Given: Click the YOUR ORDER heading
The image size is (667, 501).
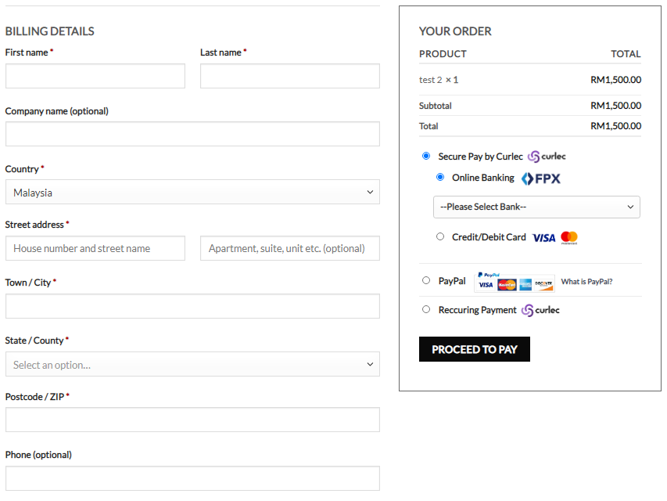Looking at the screenshot, I should click(455, 31).
